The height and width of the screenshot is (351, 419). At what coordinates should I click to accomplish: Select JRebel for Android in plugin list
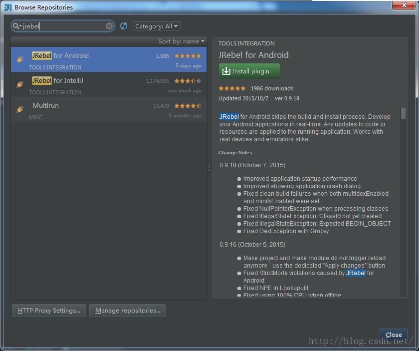pos(109,59)
